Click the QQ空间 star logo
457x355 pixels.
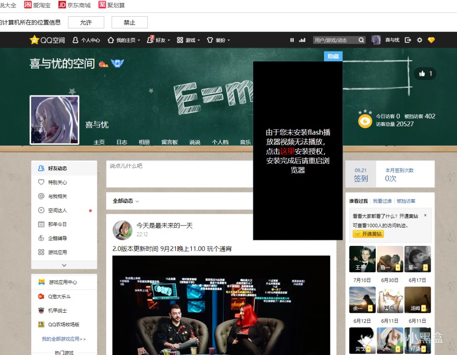(35, 40)
